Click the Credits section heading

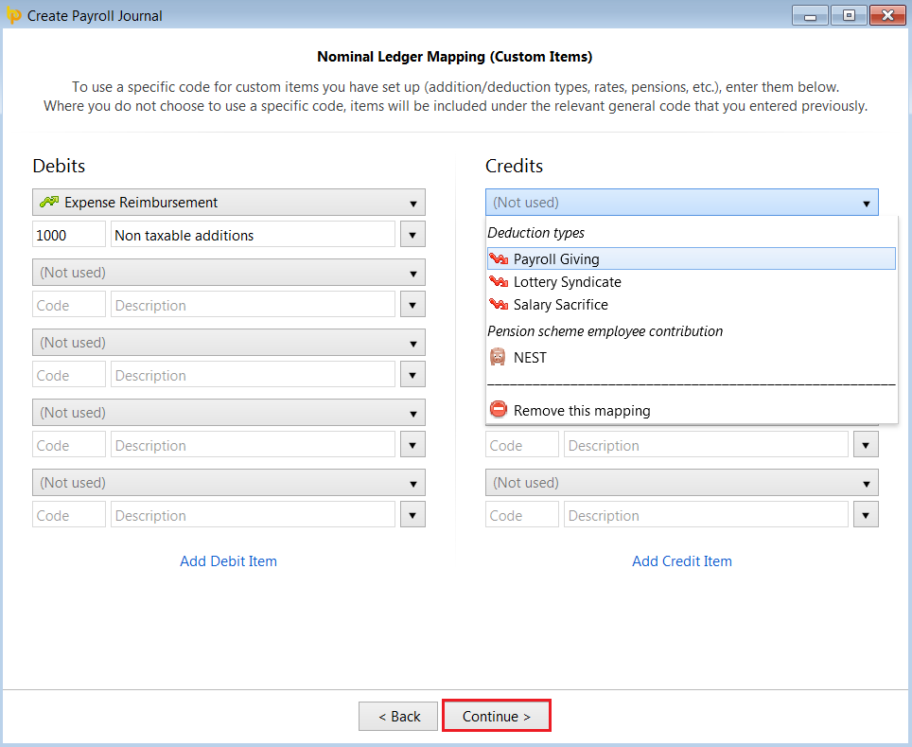(514, 166)
